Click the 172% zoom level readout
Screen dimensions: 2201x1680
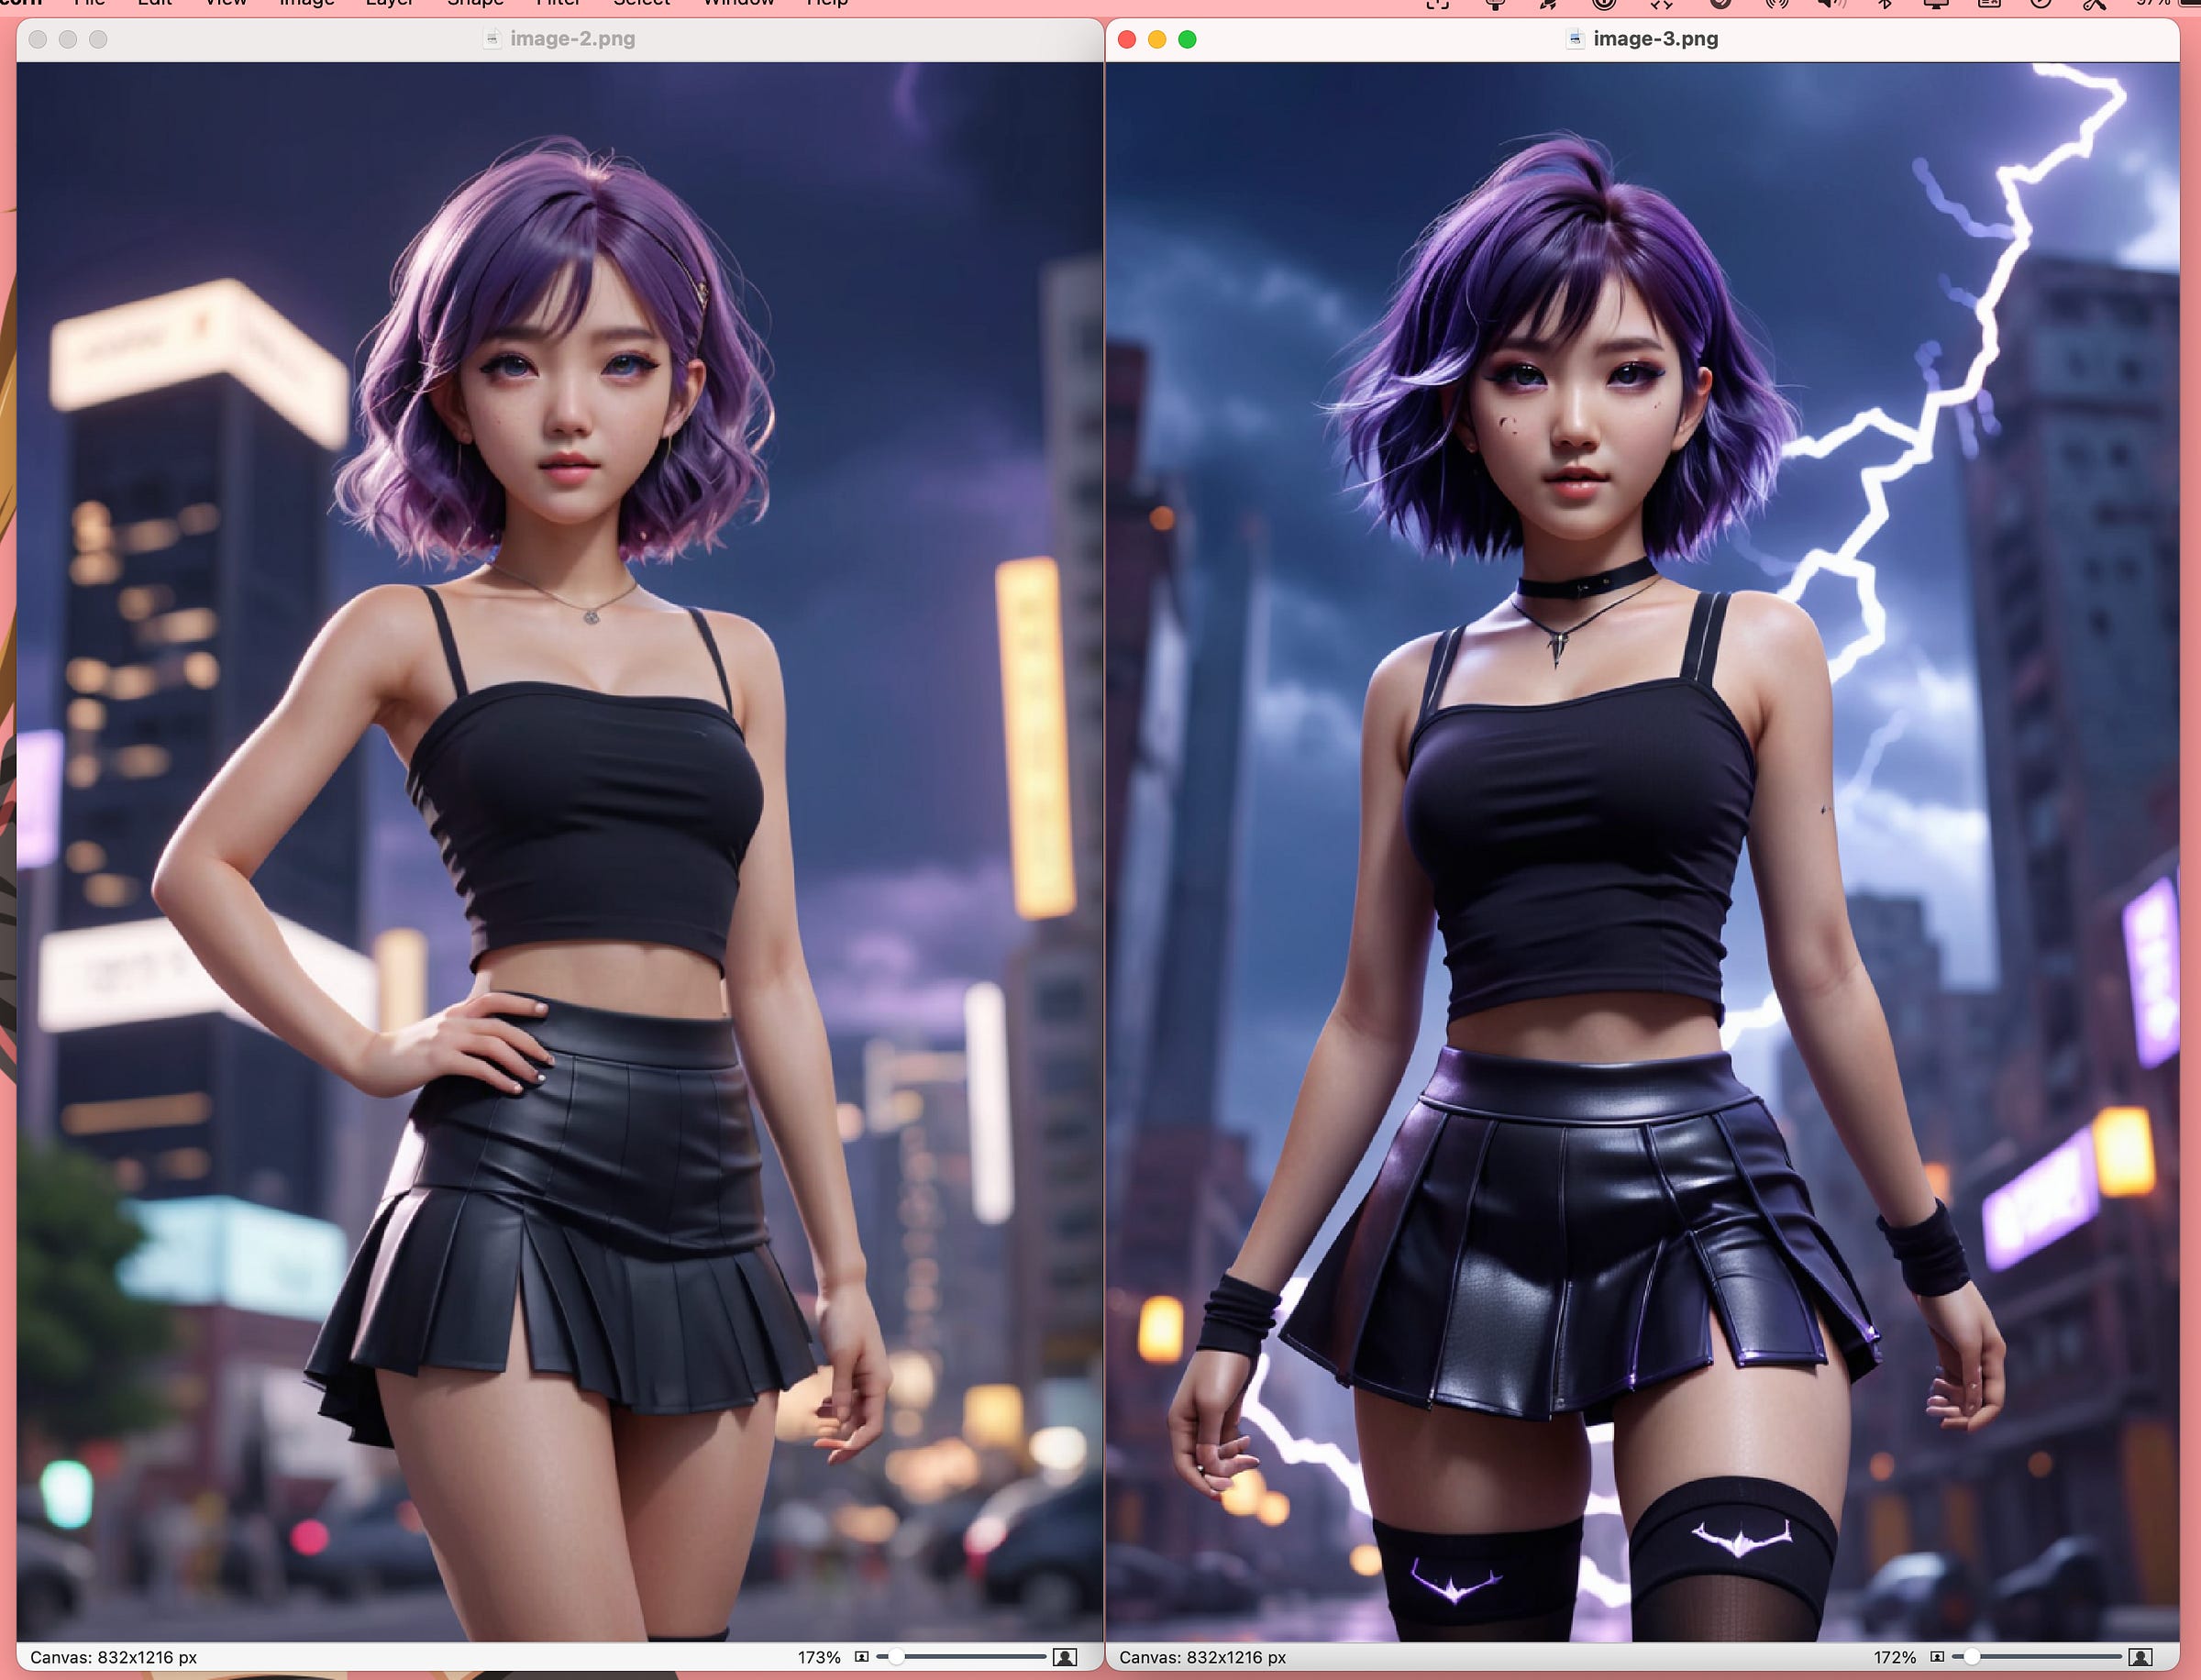[1893, 1657]
